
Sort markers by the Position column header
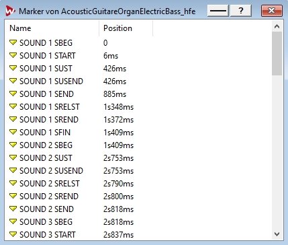(126, 28)
